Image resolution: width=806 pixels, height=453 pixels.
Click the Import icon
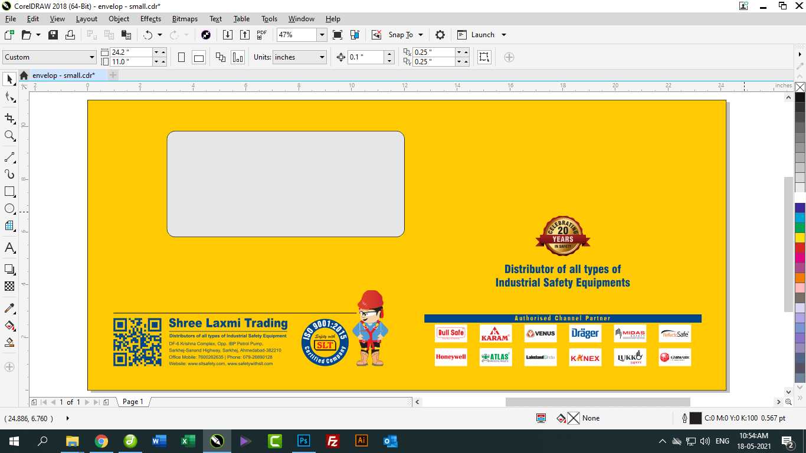tap(228, 35)
